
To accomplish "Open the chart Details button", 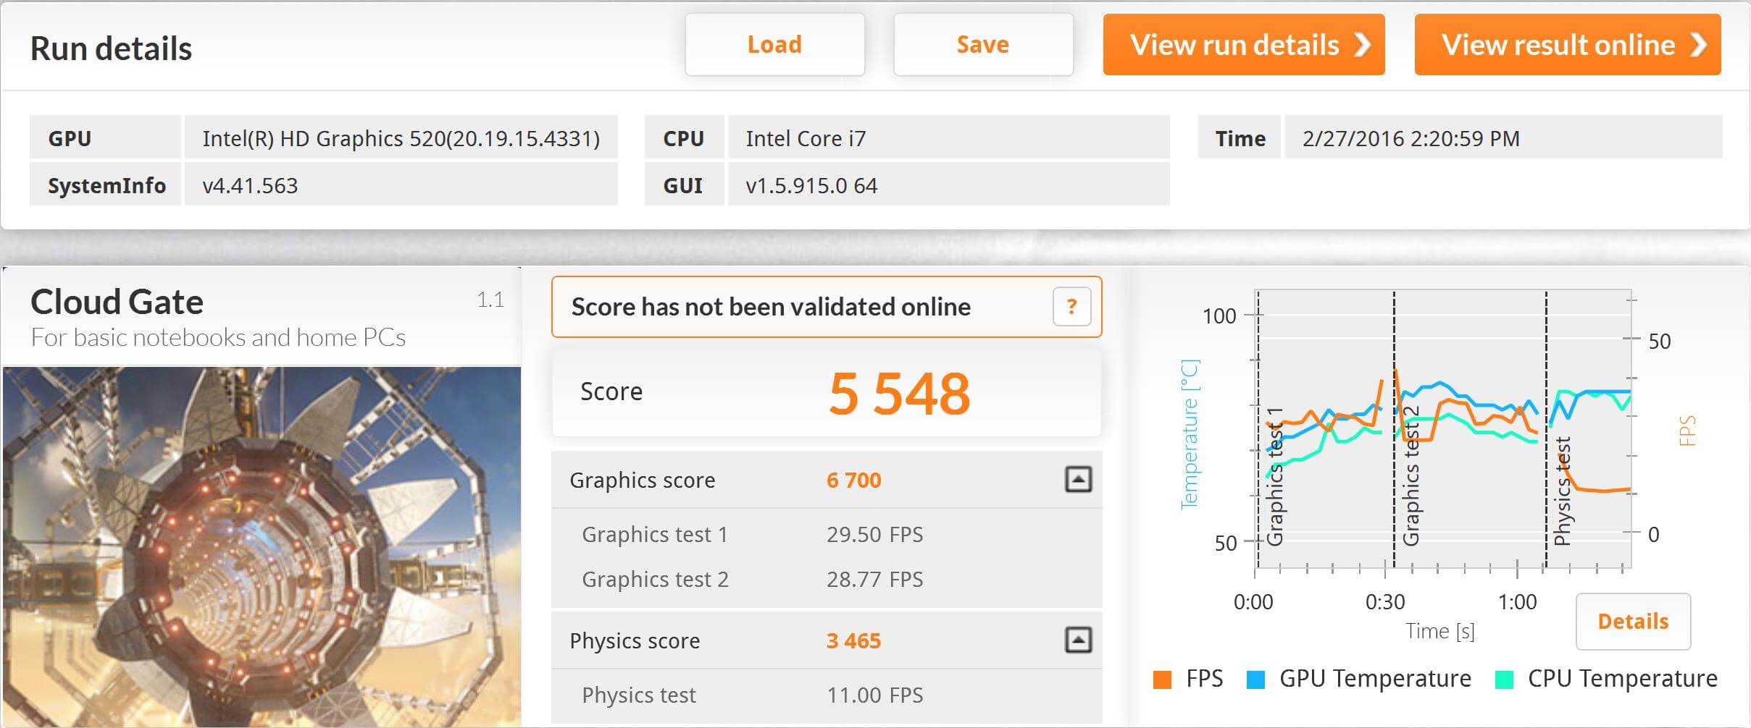I will 1633,621.
